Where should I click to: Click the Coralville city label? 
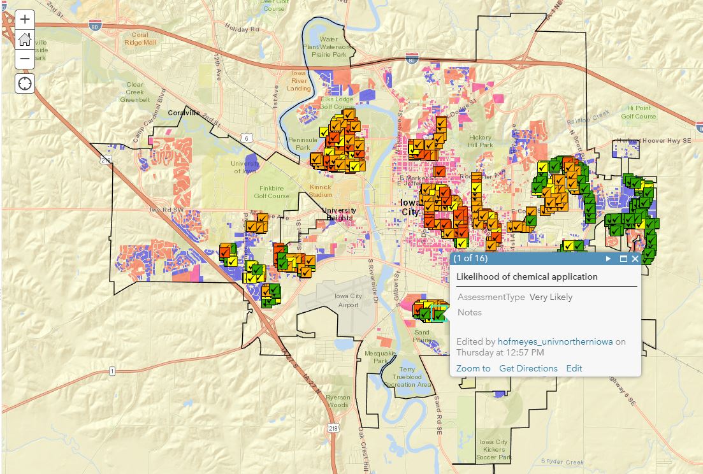coord(184,113)
